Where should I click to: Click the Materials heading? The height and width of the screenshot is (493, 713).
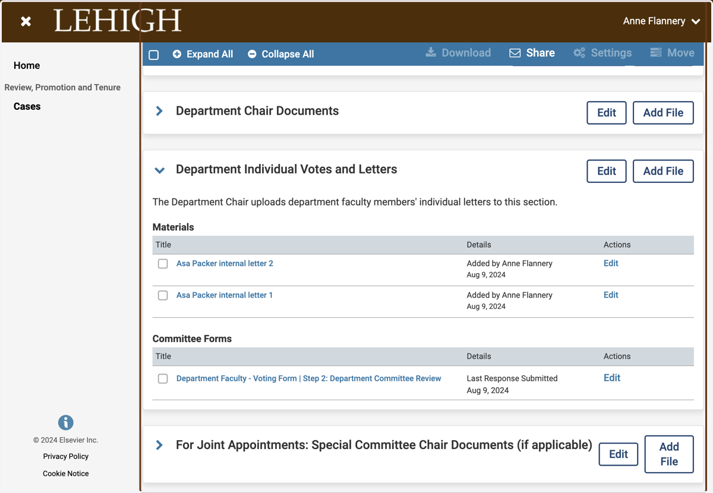(x=173, y=227)
